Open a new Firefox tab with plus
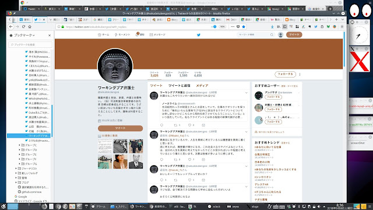373x210 pixels. [336, 19]
